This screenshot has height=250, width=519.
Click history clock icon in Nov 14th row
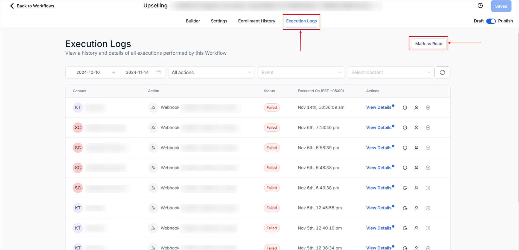click(x=405, y=108)
